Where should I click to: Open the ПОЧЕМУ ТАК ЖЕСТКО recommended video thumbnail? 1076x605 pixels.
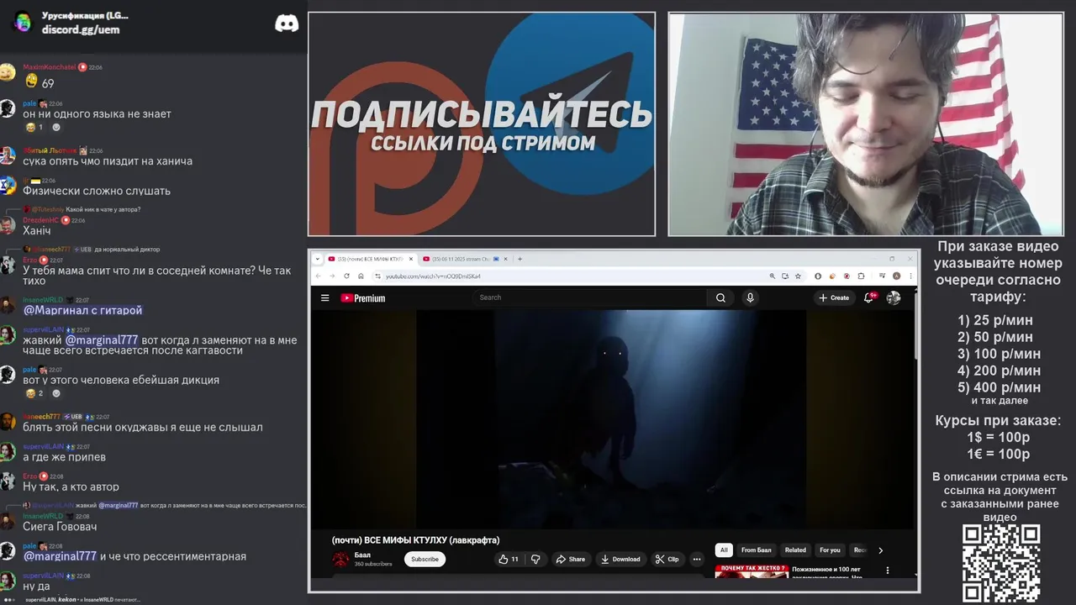pyautogui.click(x=751, y=571)
